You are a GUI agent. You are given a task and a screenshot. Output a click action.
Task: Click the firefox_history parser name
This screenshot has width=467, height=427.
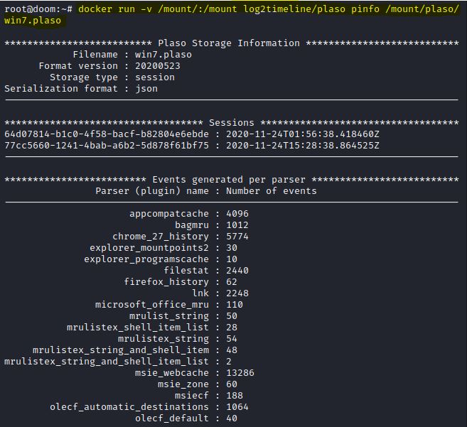pyautogui.click(x=166, y=282)
